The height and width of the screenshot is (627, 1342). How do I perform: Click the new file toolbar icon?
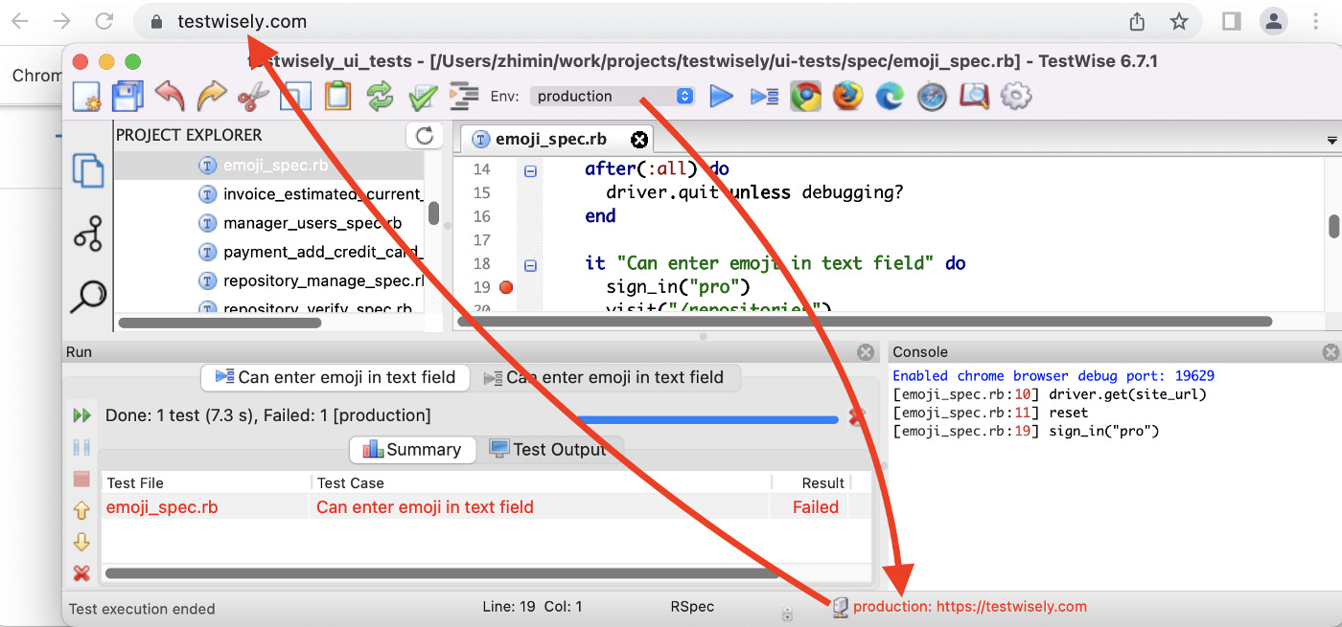click(x=87, y=96)
